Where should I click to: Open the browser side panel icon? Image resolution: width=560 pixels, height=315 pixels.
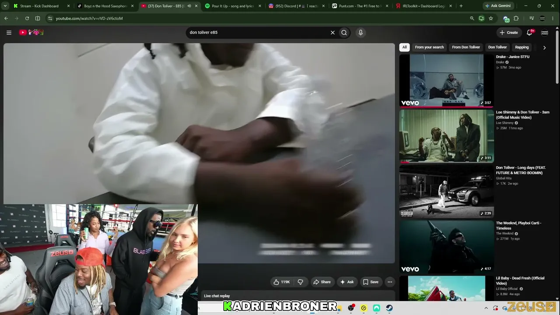point(38,18)
